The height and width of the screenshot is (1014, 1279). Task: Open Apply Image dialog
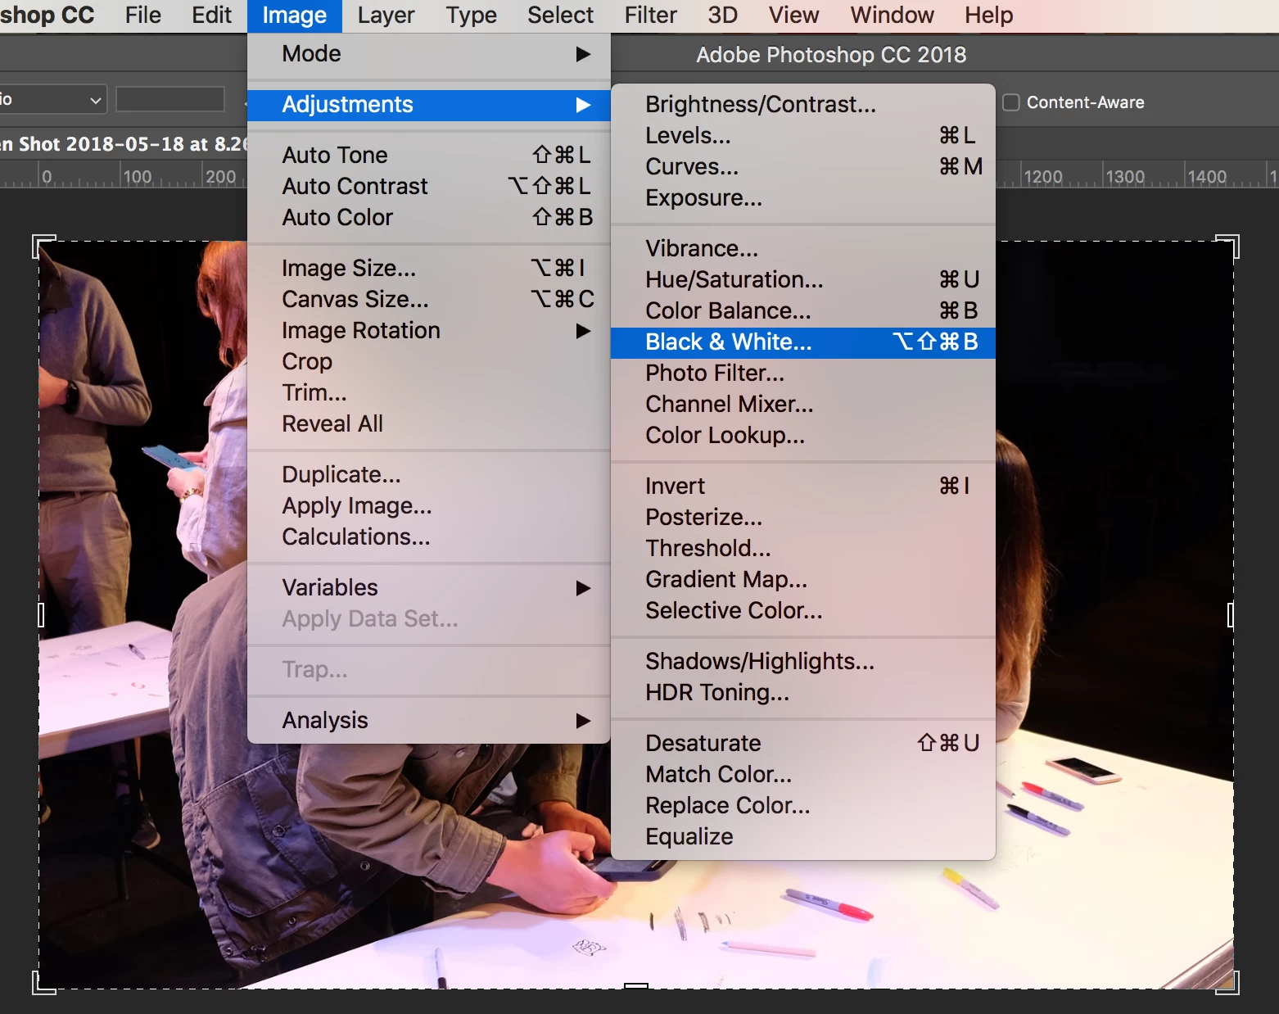[x=428, y=506]
